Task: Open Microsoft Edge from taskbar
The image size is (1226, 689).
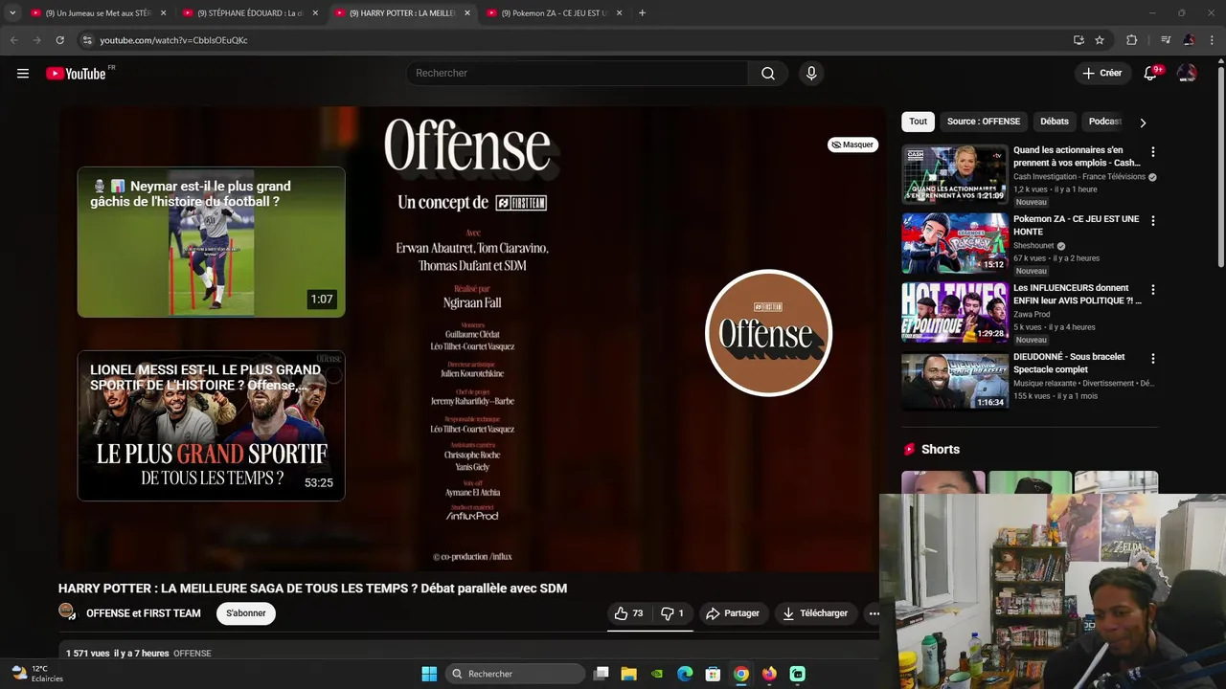Action: click(x=685, y=674)
